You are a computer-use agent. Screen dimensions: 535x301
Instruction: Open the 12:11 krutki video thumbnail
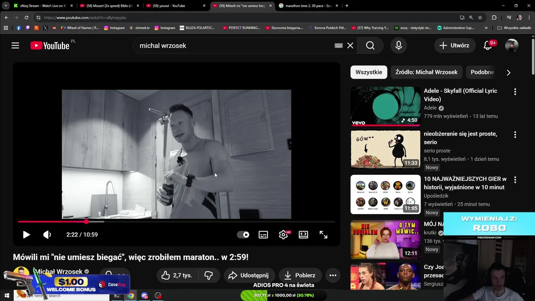point(385,240)
